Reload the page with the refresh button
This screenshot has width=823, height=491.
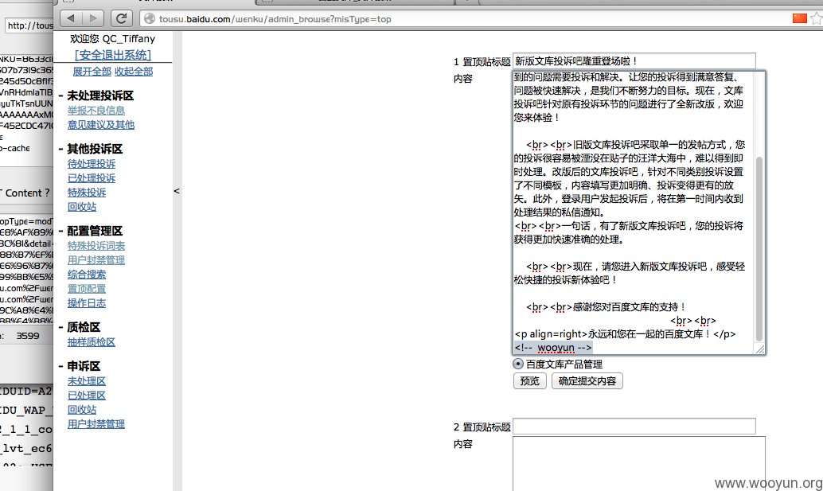[121, 18]
